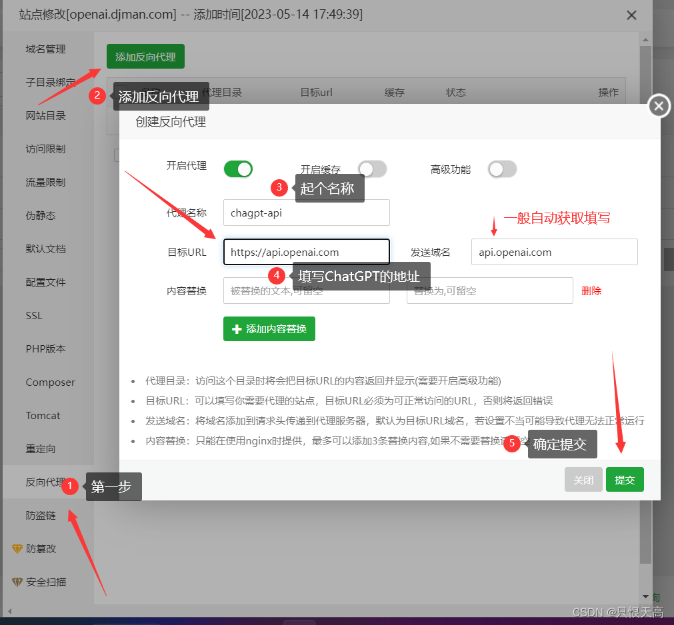Click the red 删除 link
674x625 pixels.
591,291
